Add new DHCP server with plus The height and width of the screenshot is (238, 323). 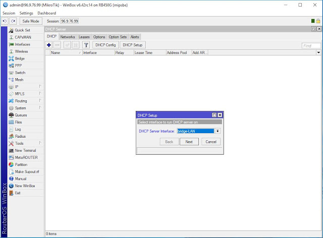pos(49,45)
